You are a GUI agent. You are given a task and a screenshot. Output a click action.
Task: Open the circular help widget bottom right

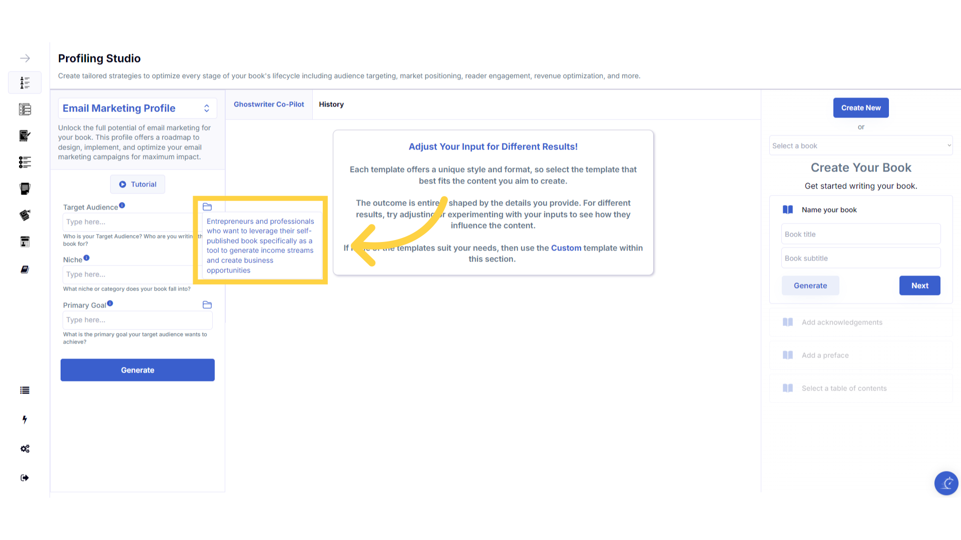(946, 483)
